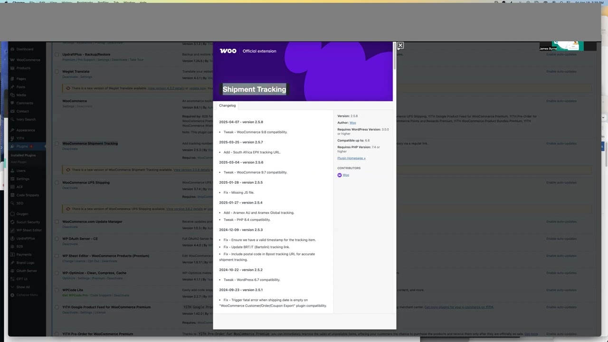Select the Plugins sidebar icon
Screen dimensions: 608x342
coord(12,146)
